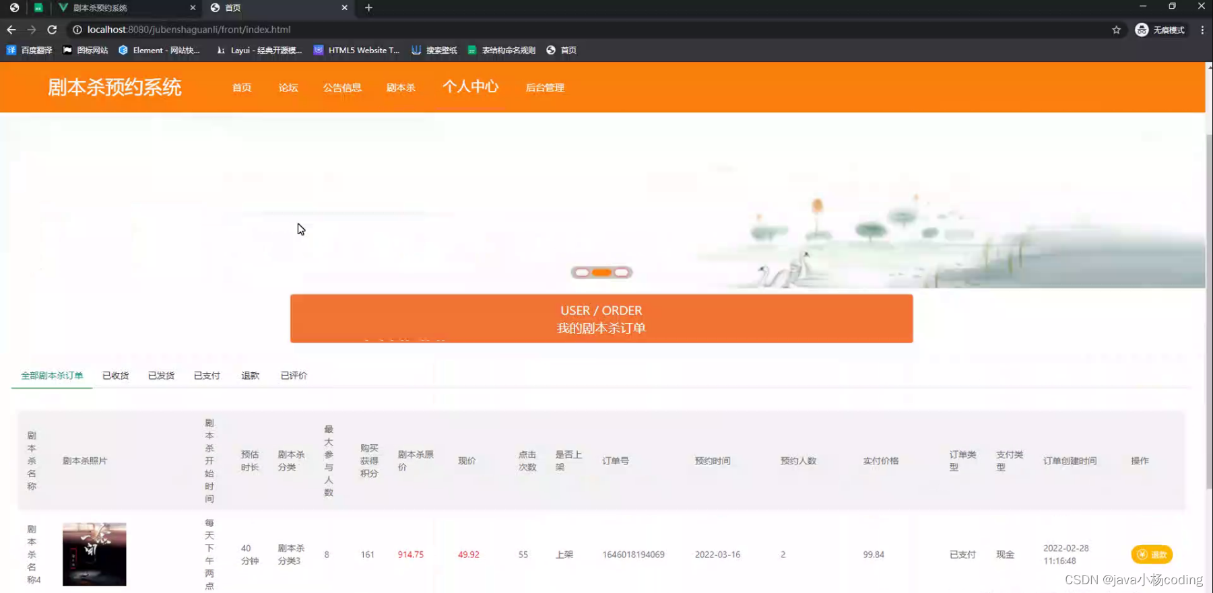Open the browser three-dot menu
This screenshot has width=1213, height=593.
[x=1202, y=30]
